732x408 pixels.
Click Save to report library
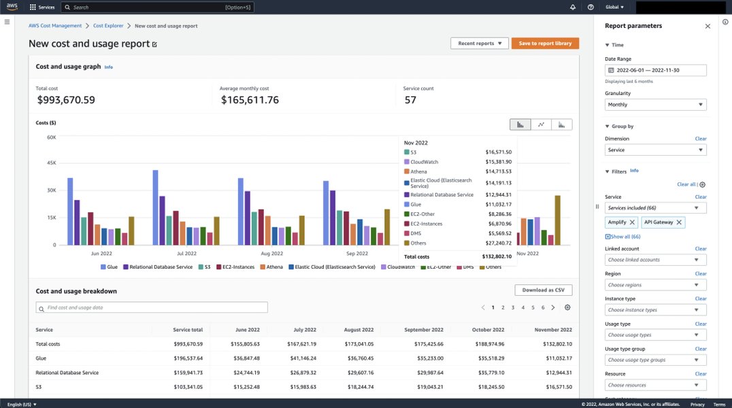point(546,42)
